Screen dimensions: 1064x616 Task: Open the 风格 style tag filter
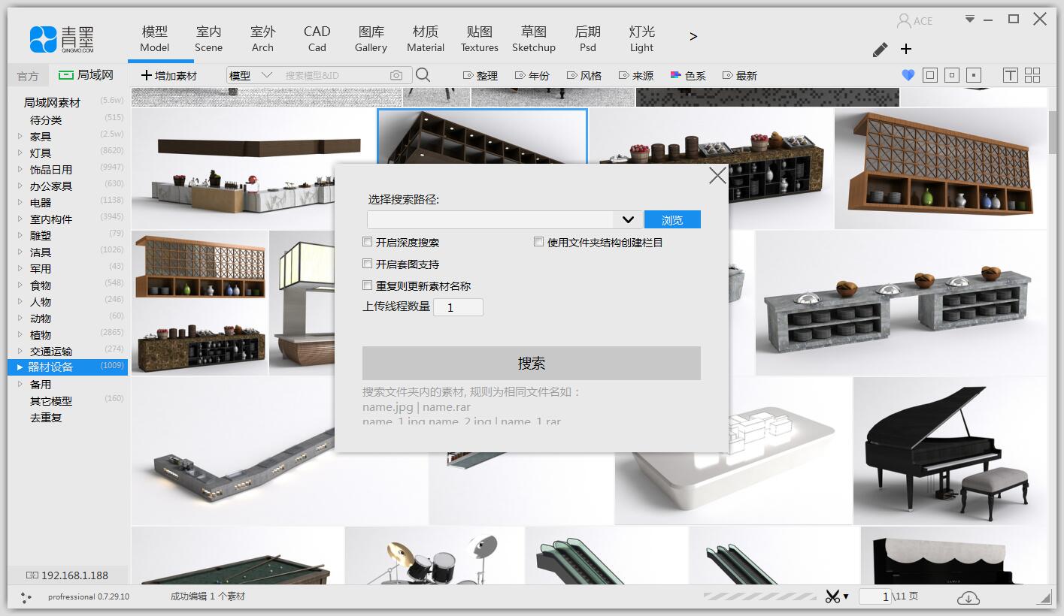pyautogui.click(x=584, y=76)
